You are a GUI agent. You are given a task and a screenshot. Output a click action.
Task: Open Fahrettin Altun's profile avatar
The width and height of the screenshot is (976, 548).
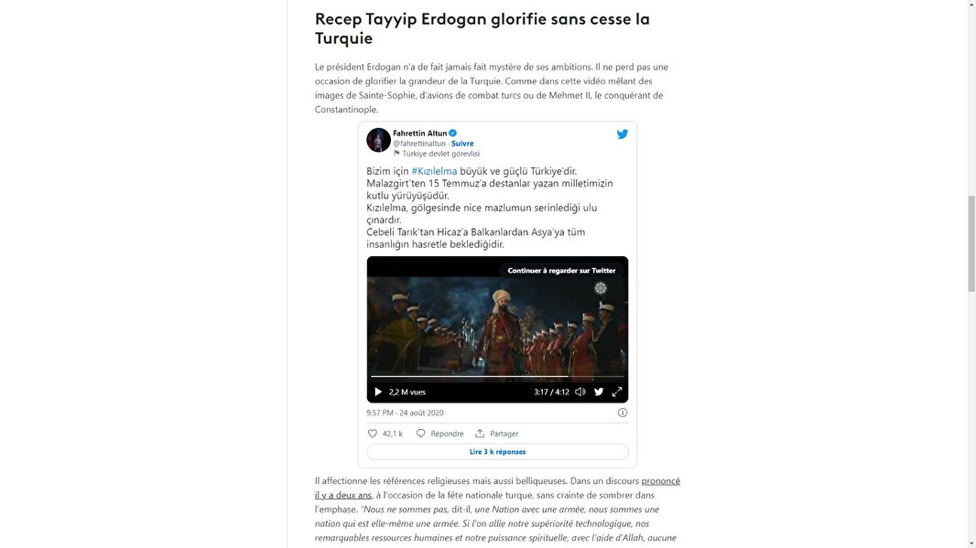click(x=378, y=140)
